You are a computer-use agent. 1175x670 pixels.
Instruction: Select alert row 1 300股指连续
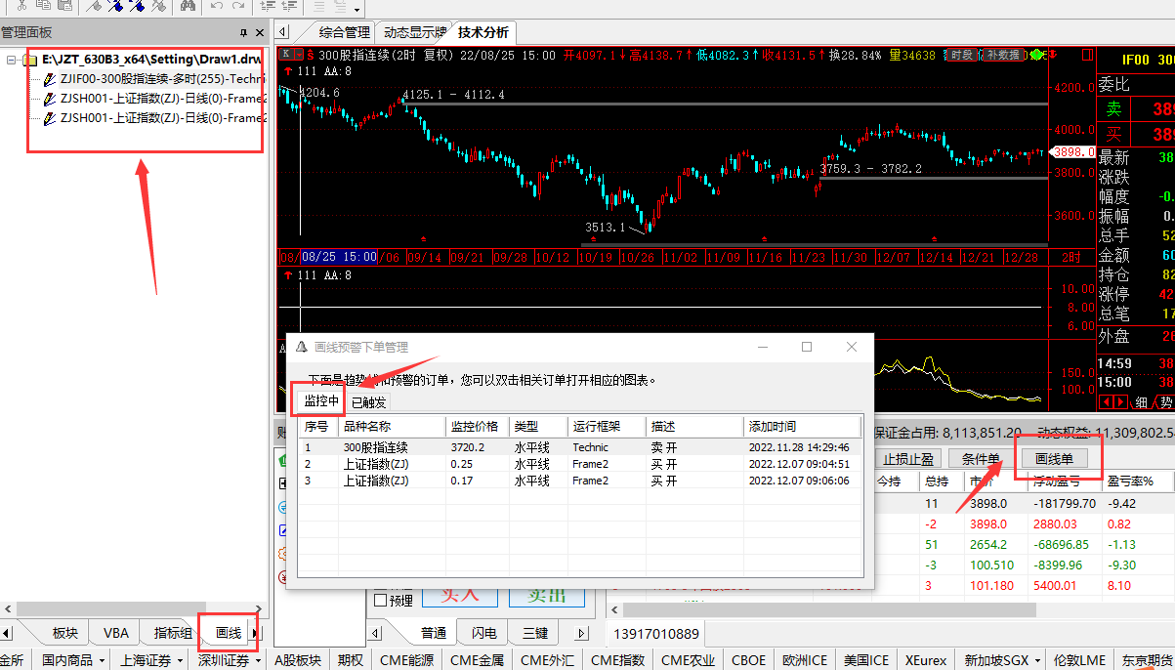[x=580, y=446]
